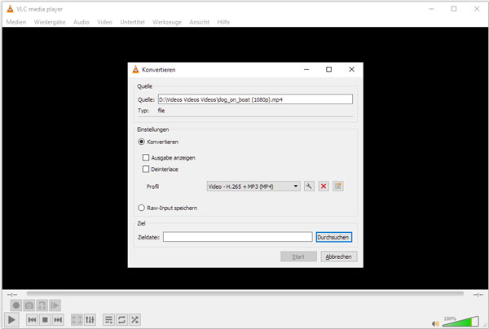The width and height of the screenshot is (489, 329).
Task: Toggle A-B loop button
Action: [x=42, y=305]
